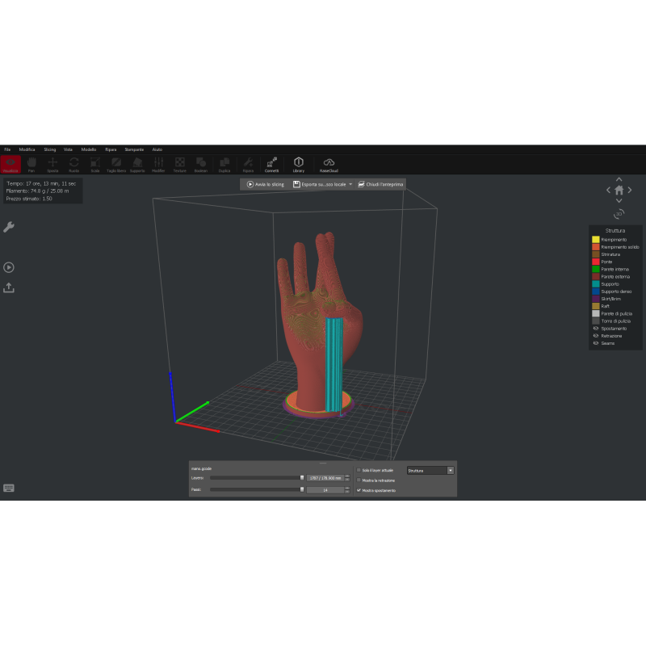Check Mostra la retrazione
The image size is (646, 646).
[359, 480]
